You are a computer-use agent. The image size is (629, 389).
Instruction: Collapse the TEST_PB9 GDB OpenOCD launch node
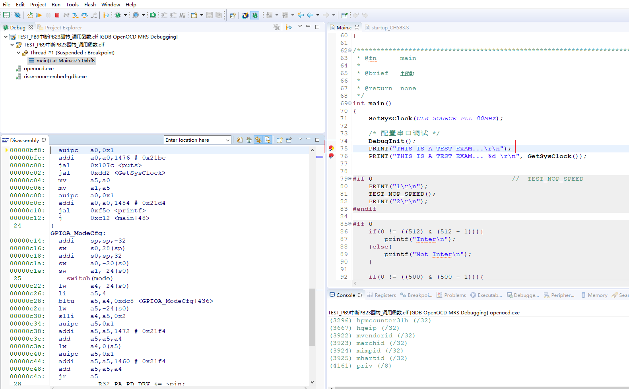click(6, 37)
